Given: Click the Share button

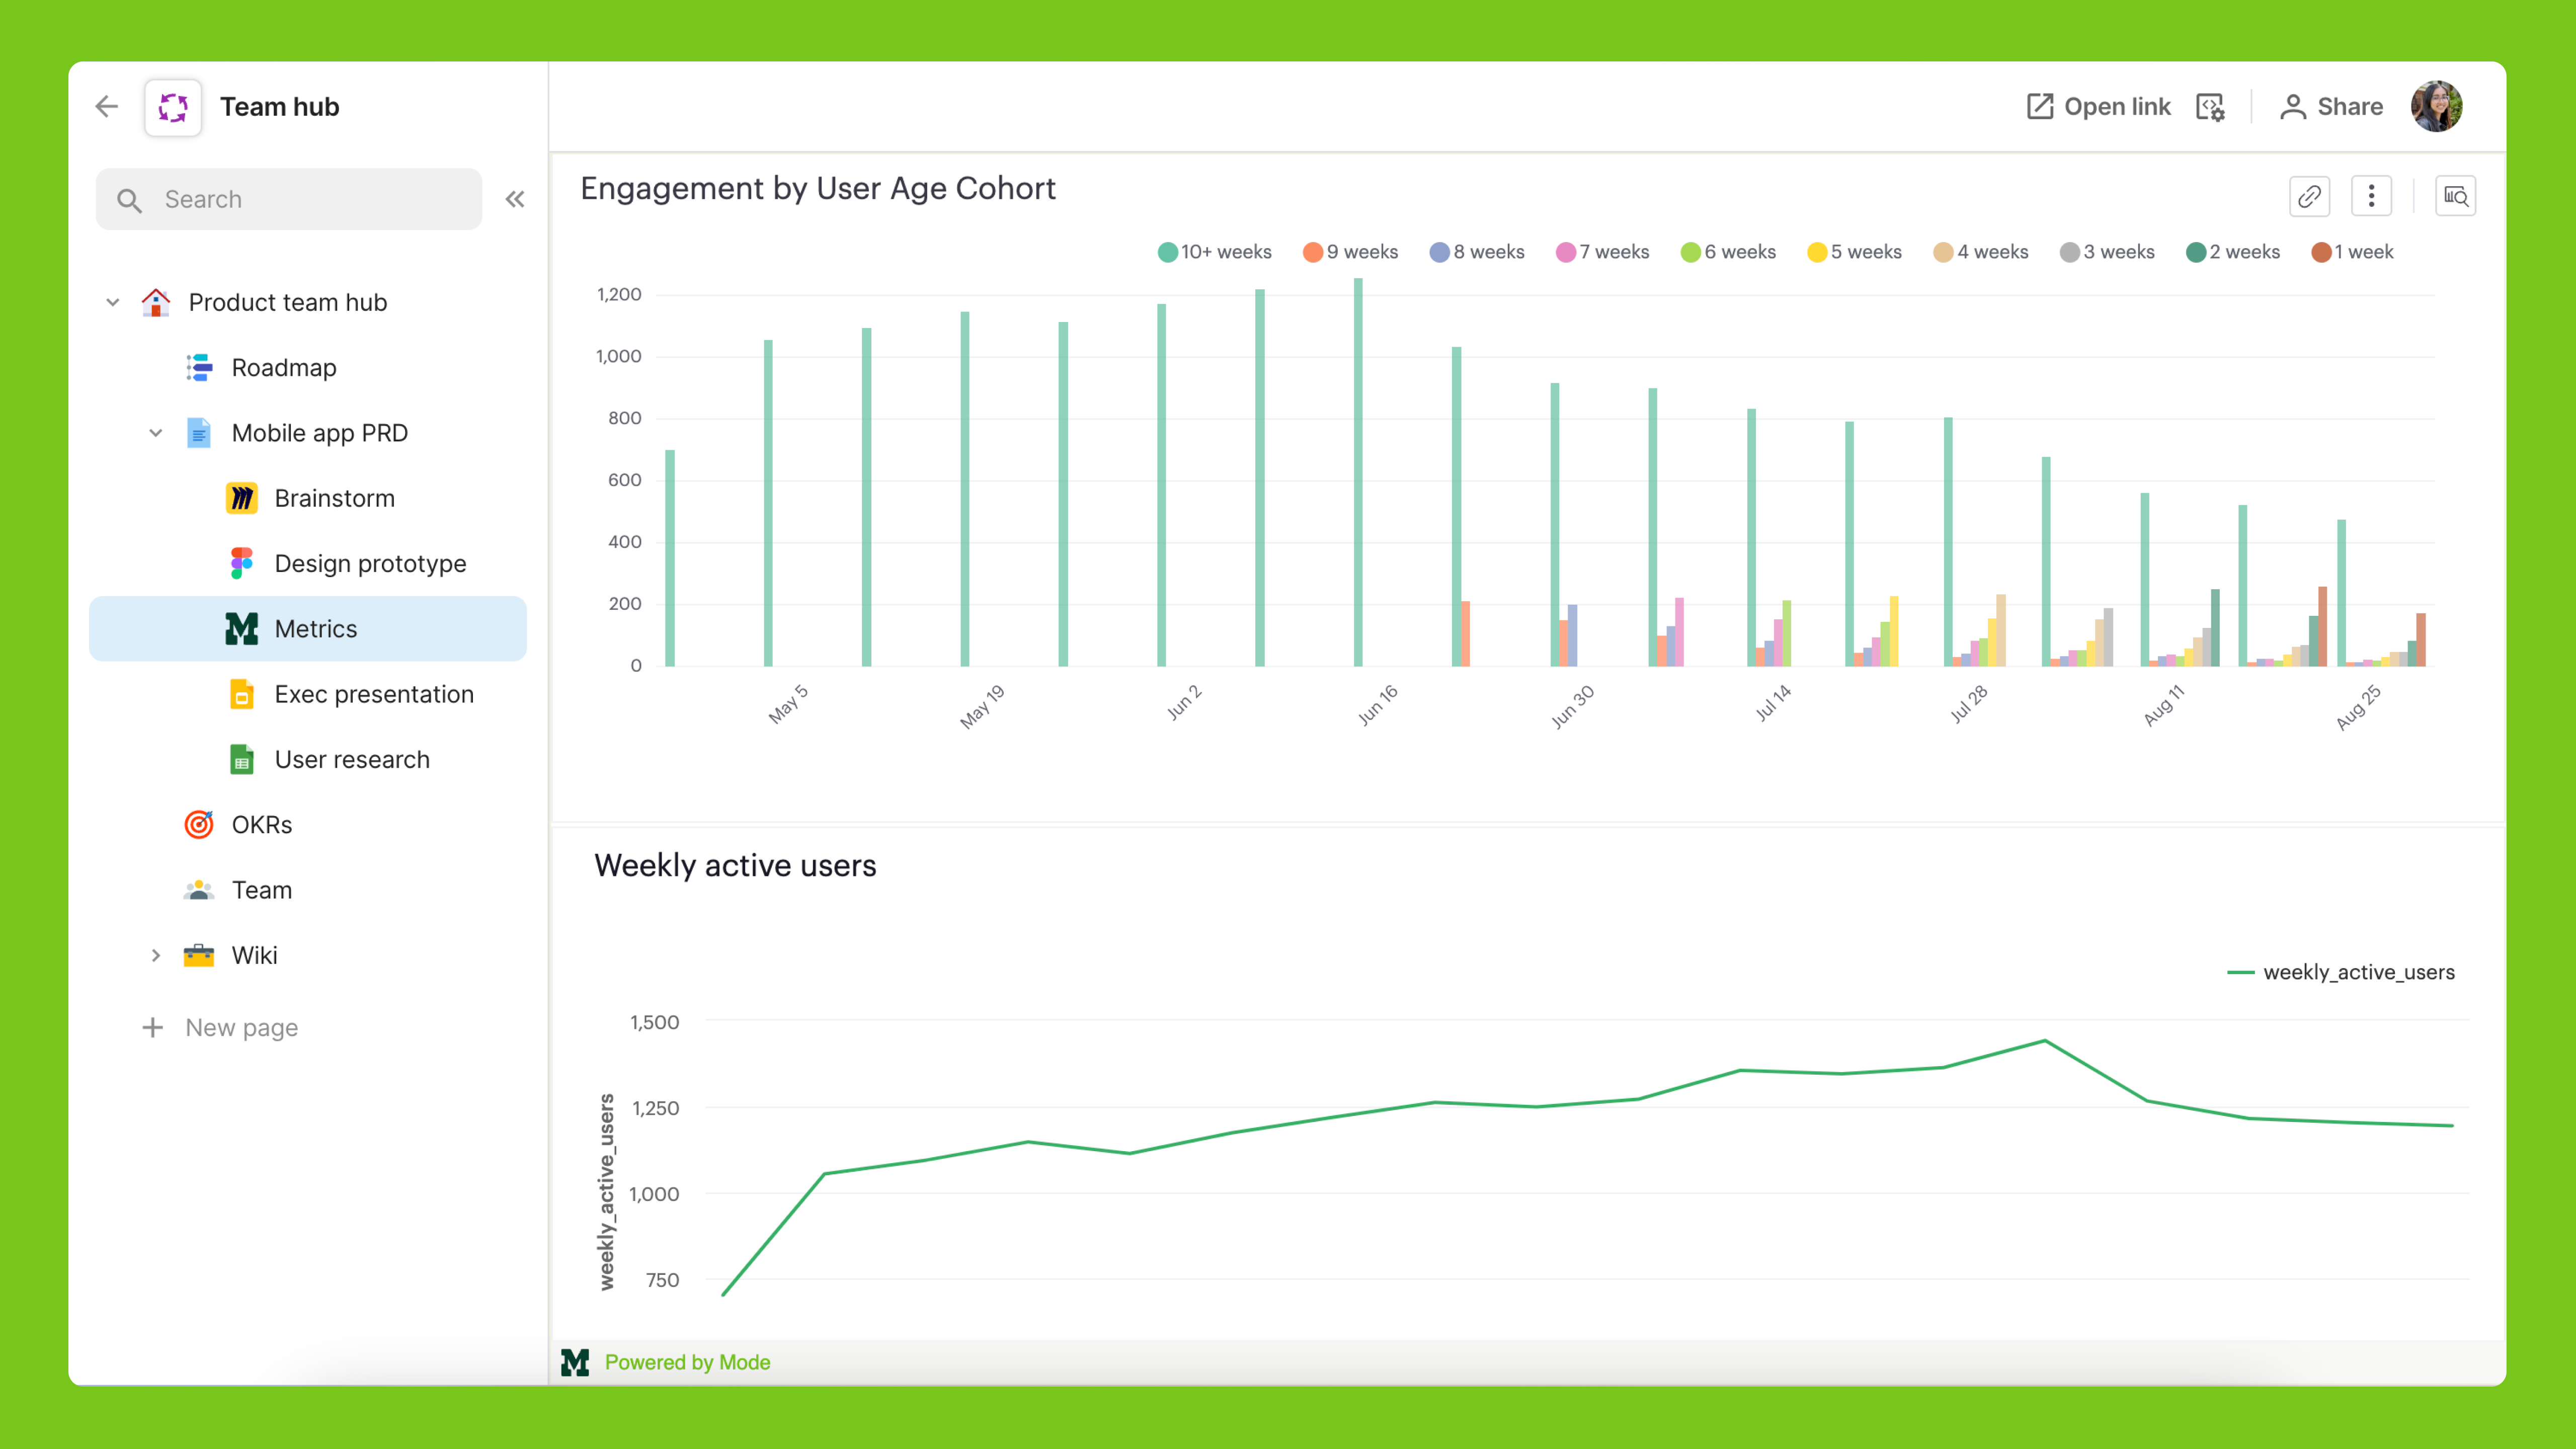Looking at the screenshot, I should (x=2331, y=107).
